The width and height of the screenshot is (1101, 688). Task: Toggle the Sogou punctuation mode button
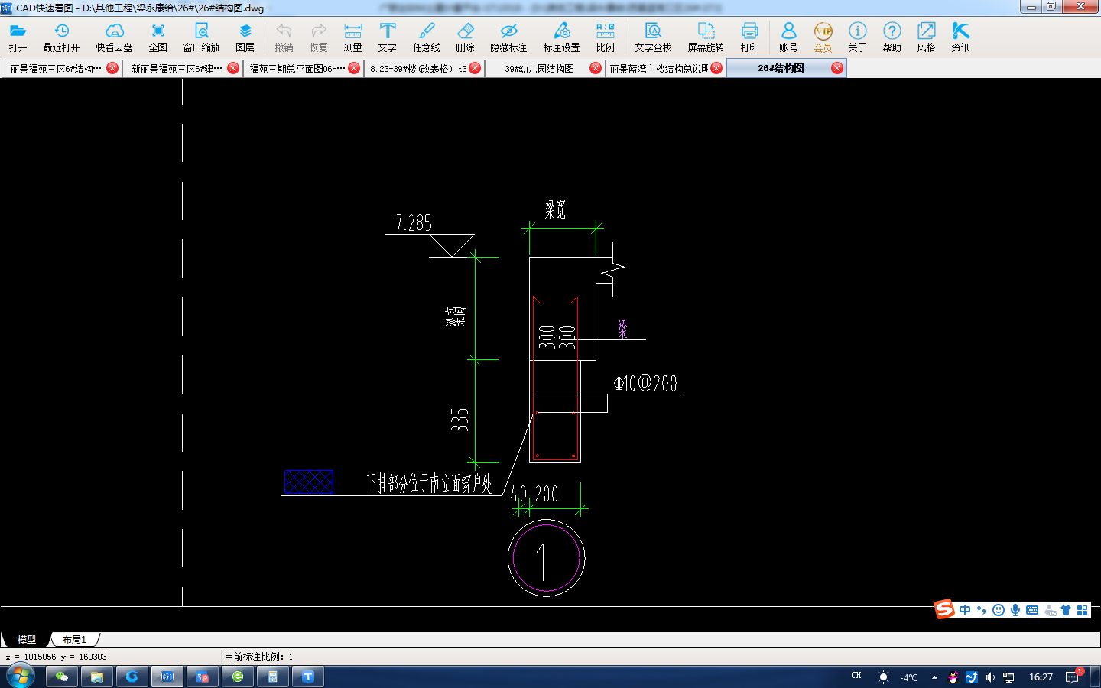click(x=981, y=610)
